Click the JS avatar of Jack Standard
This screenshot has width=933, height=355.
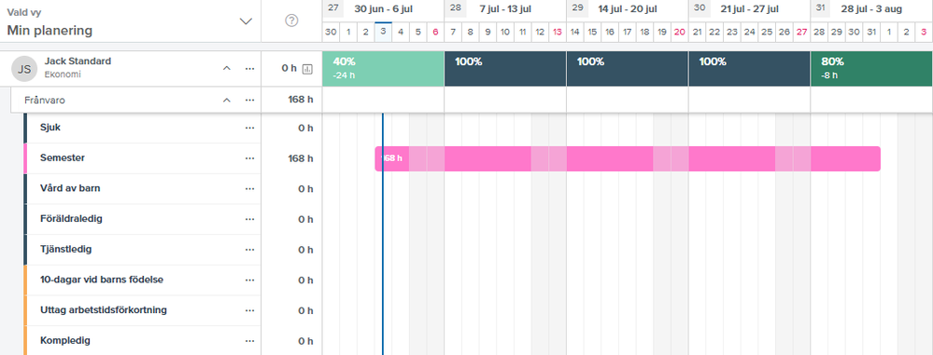23,69
